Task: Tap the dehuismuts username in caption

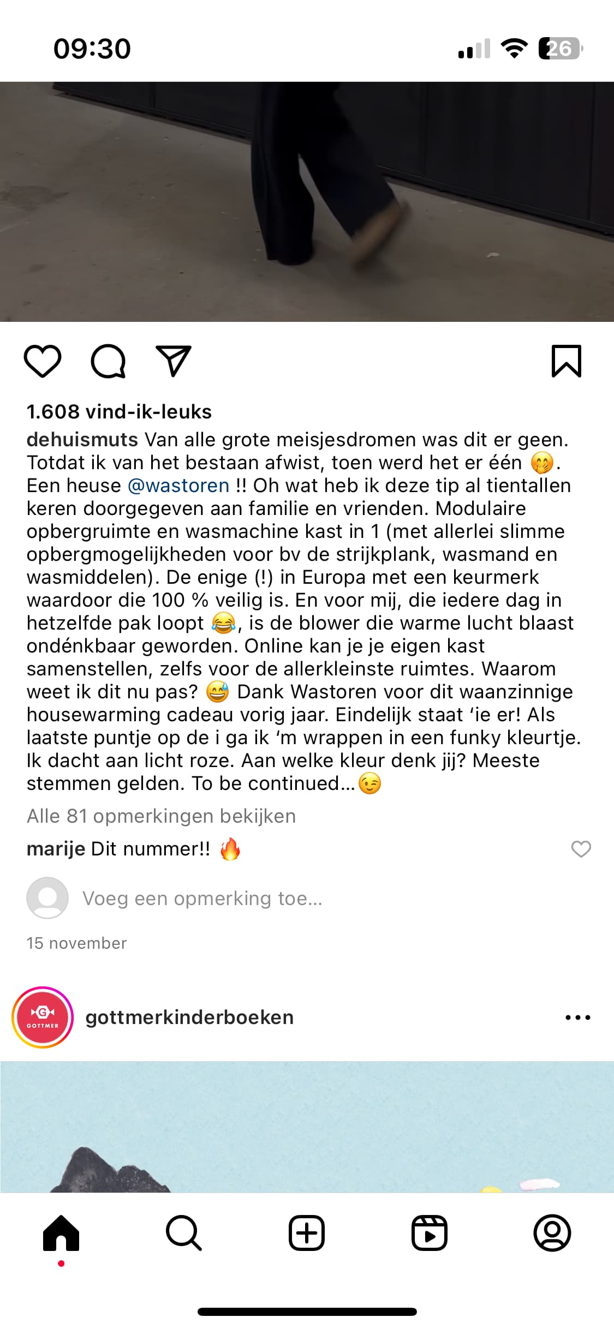Action: point(82,440)
